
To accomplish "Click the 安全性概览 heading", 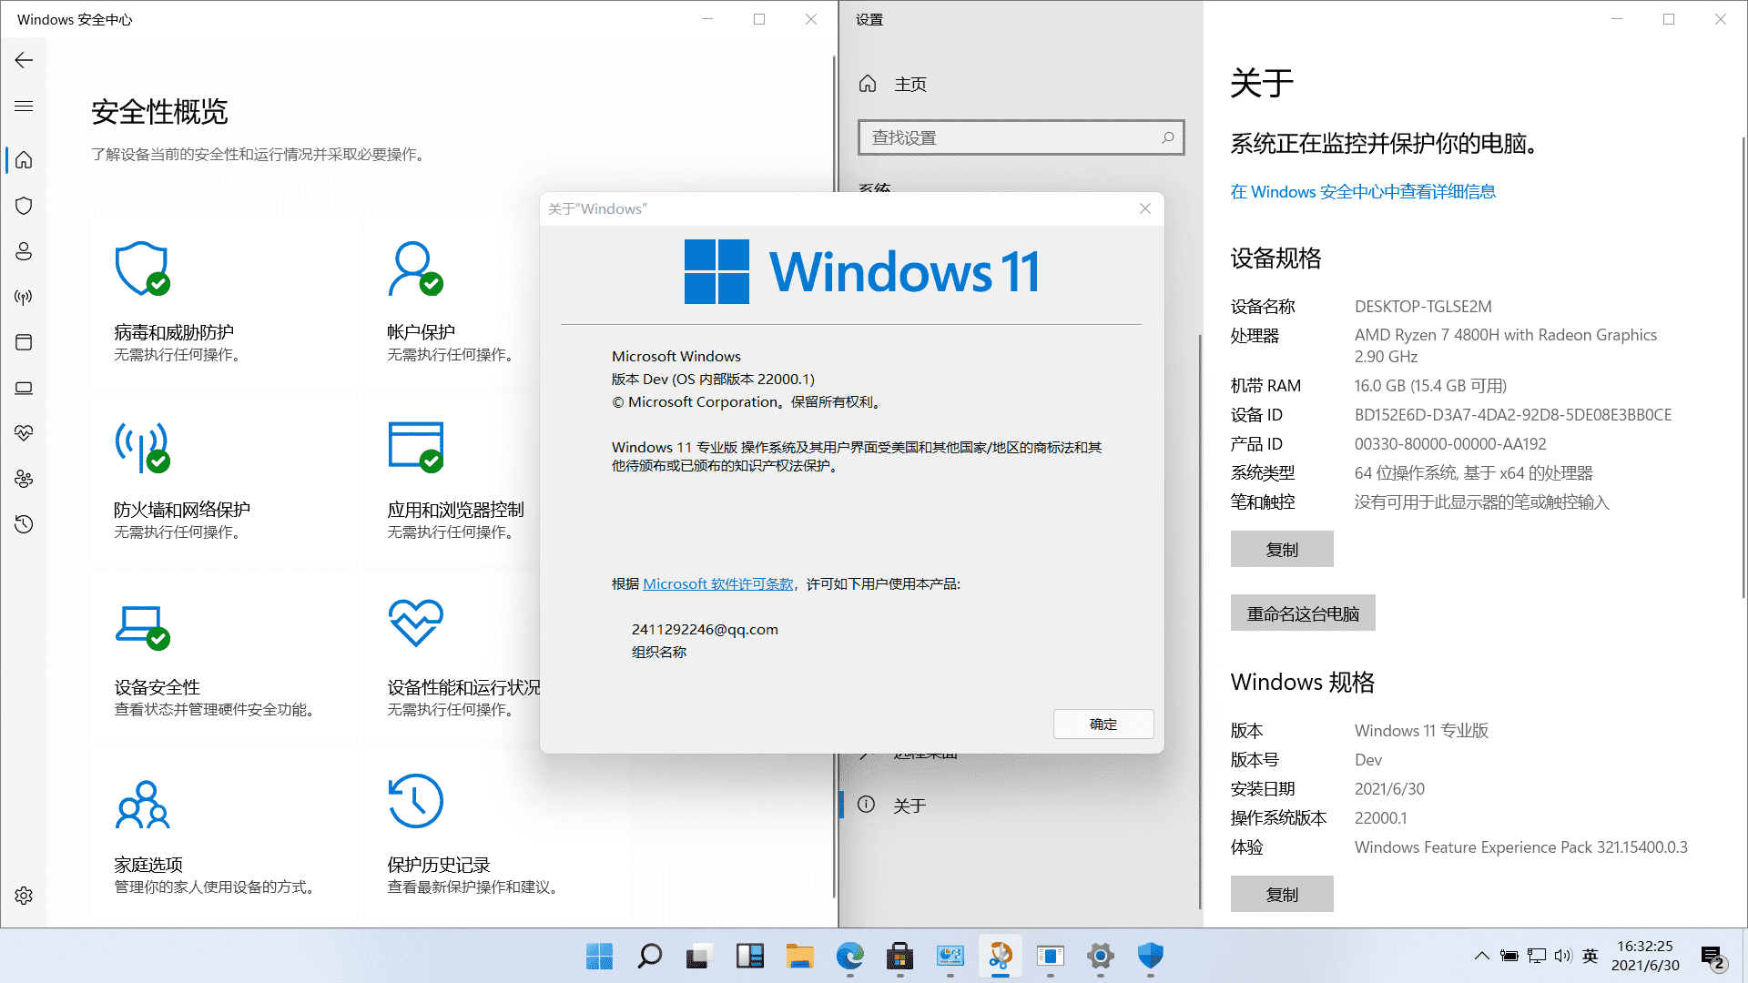I will tap(159, 112).
